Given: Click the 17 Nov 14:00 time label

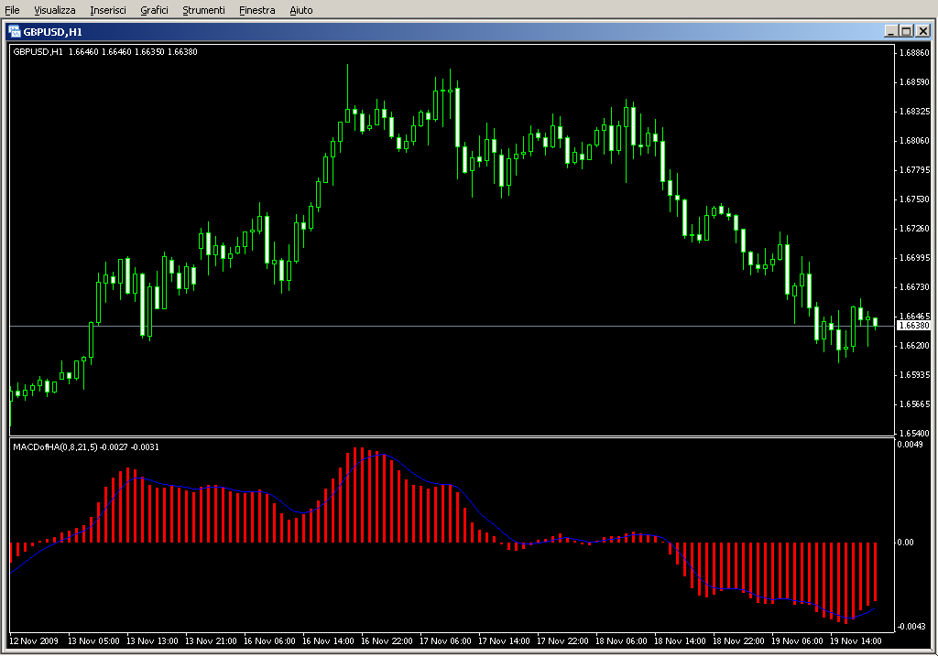Looking at the screenshot, I should [x=504, y=641].
